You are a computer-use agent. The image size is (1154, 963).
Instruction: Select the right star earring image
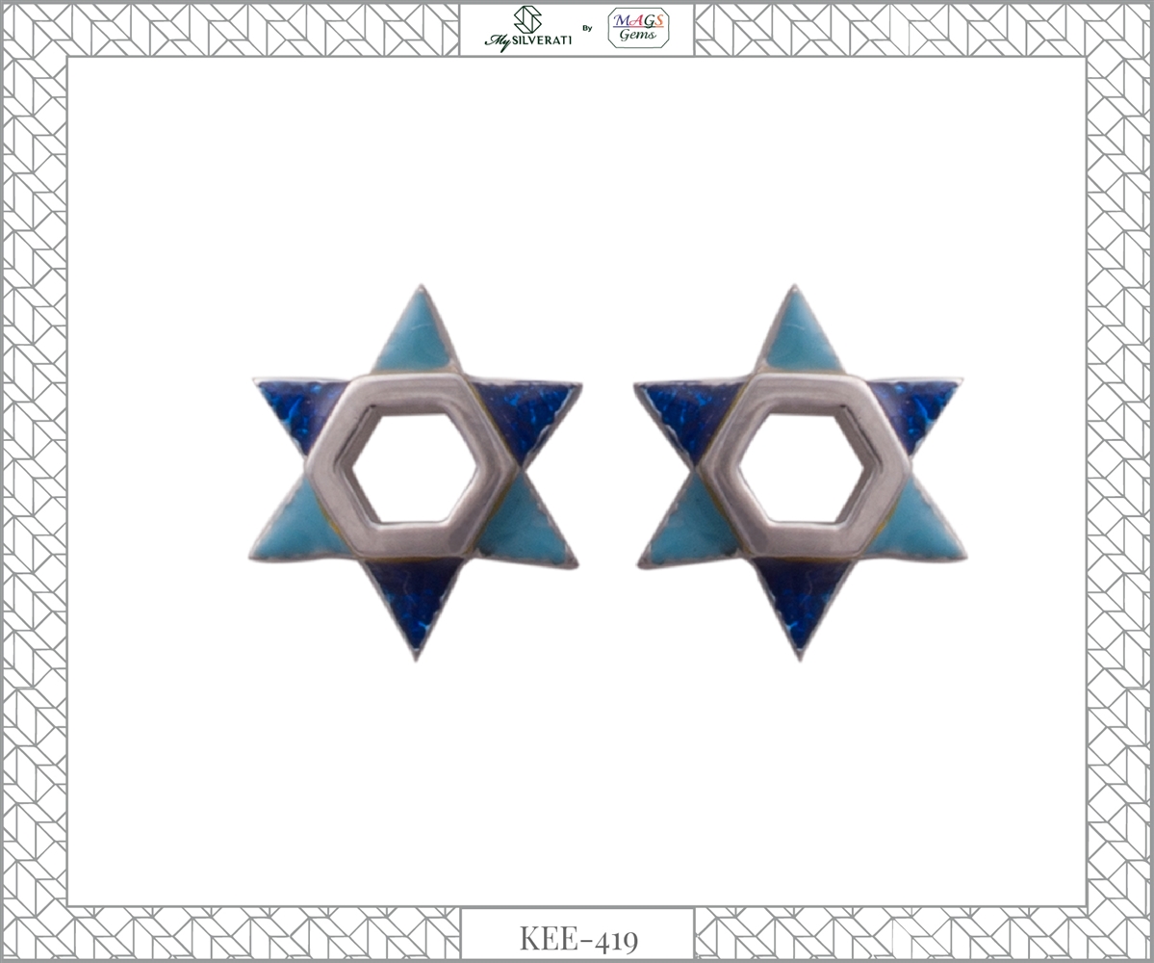click(x=800, y=472)
